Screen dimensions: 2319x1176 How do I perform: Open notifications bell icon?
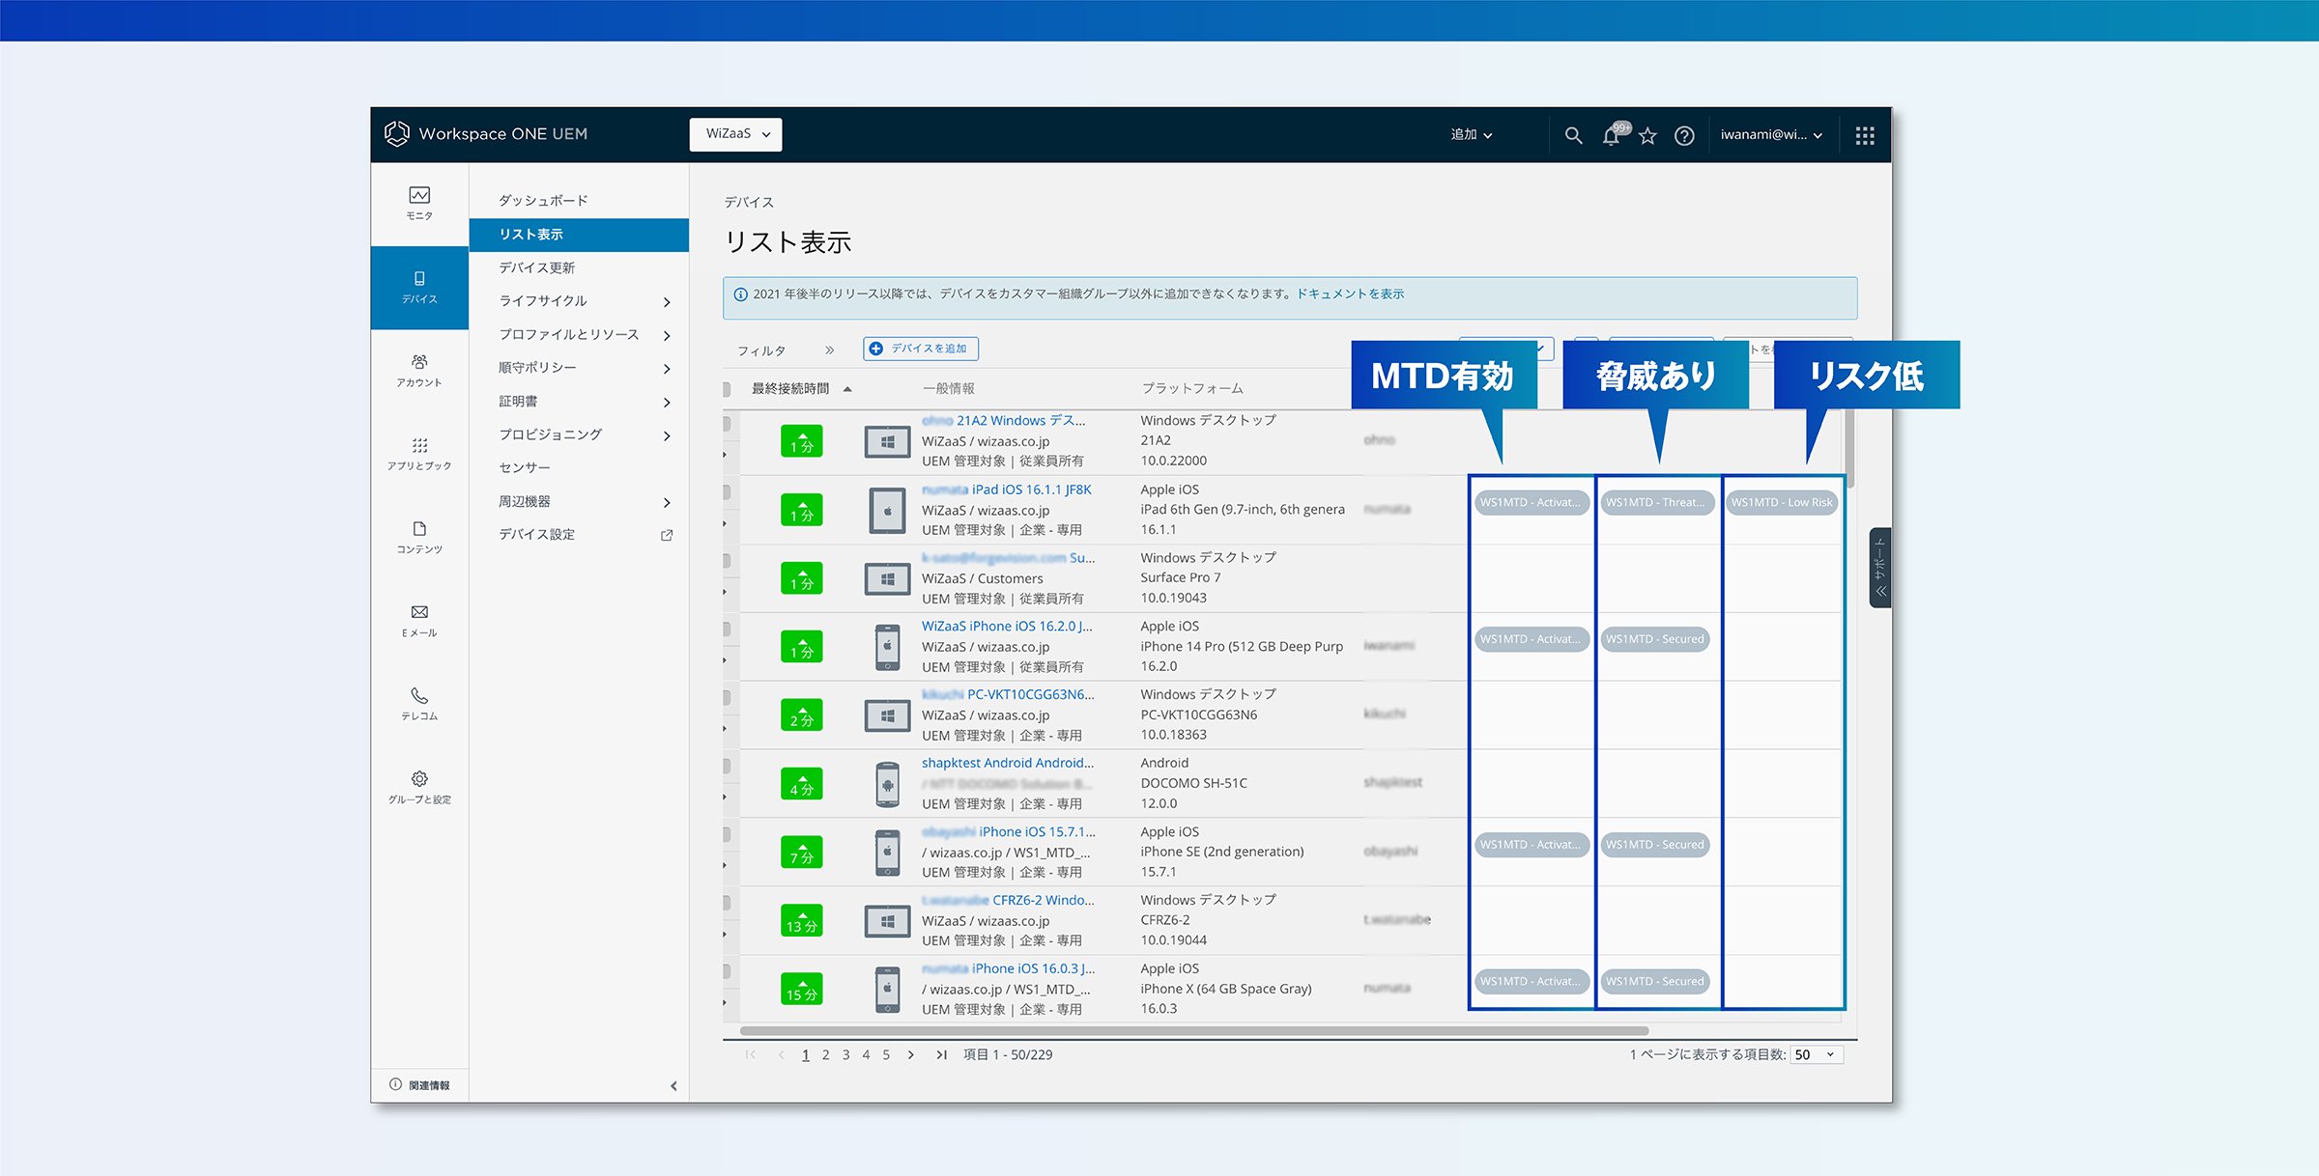pos(1611,135)
